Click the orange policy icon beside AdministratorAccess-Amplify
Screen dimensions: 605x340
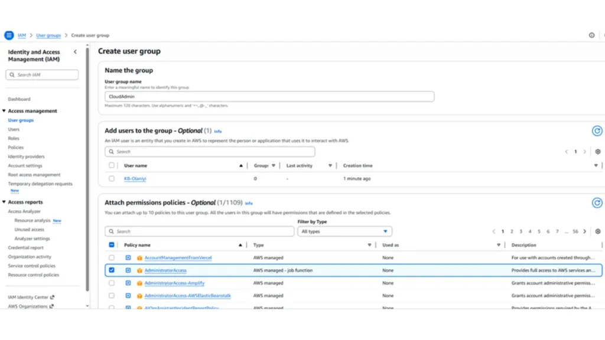[x=139, y=283]
